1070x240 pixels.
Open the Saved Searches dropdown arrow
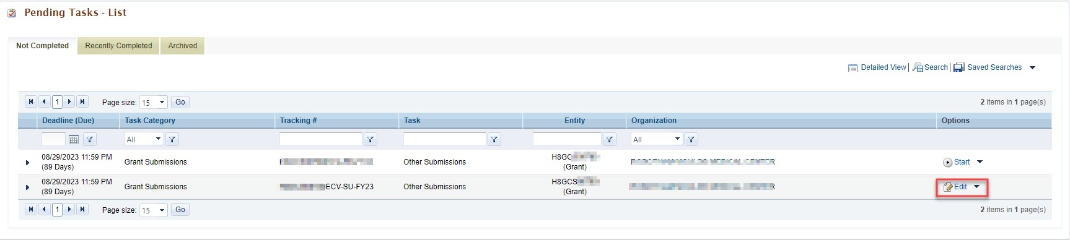pos(1032,67)
